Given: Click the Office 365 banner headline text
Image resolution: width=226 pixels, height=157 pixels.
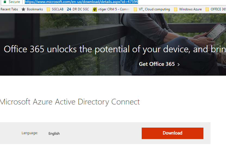Looking at the screenshot, I should [115, 49].
